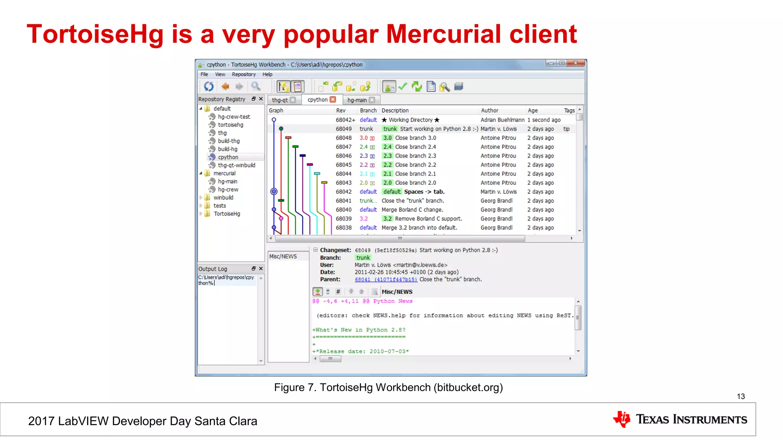Close the Repository Registry panel
Viewport: 783px width, 440px height.
click(261, 99)
